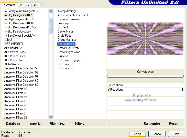Viewport: 187px width, 138px height.
Task: Apply the Convergance filter
Action: [137, 134]
